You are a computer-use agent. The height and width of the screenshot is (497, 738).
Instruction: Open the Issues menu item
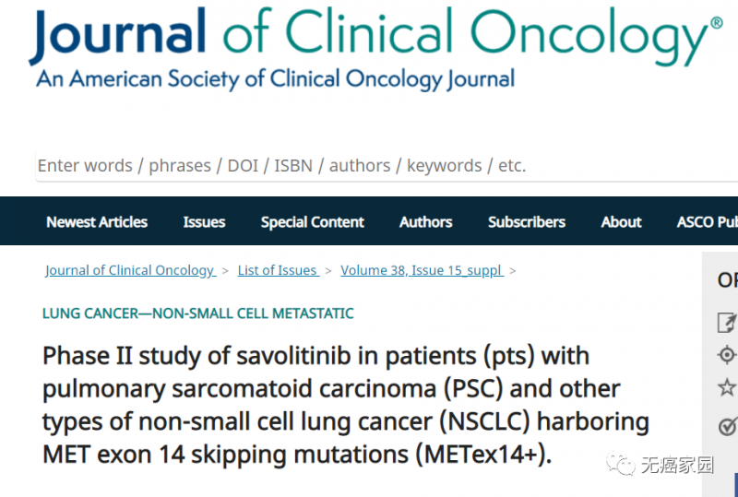(x=204, y=221)
